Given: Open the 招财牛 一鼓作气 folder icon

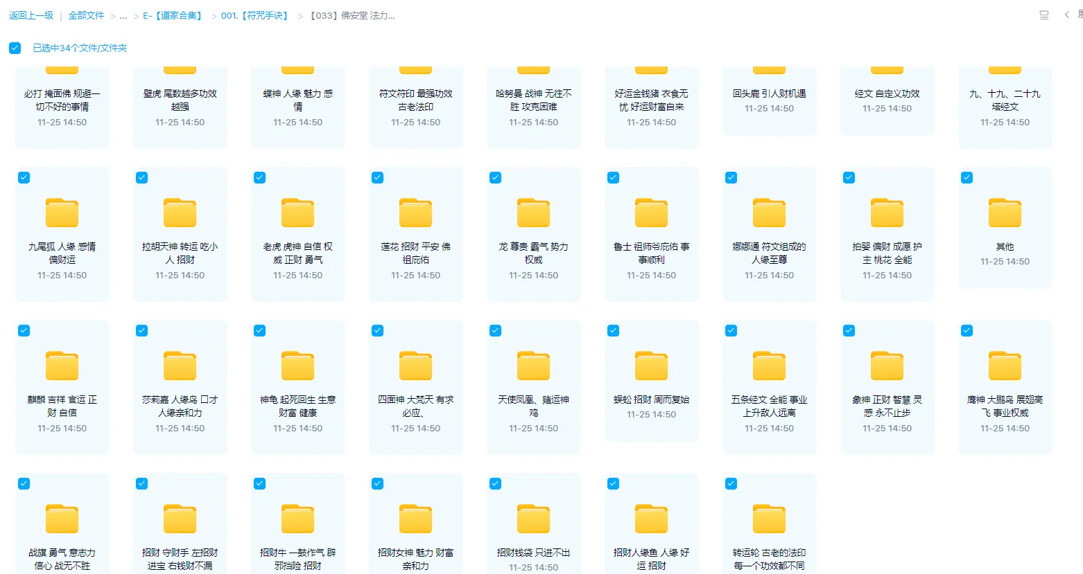Looking at the screenshot, I should pyautogui.click(x=298, y=519).
